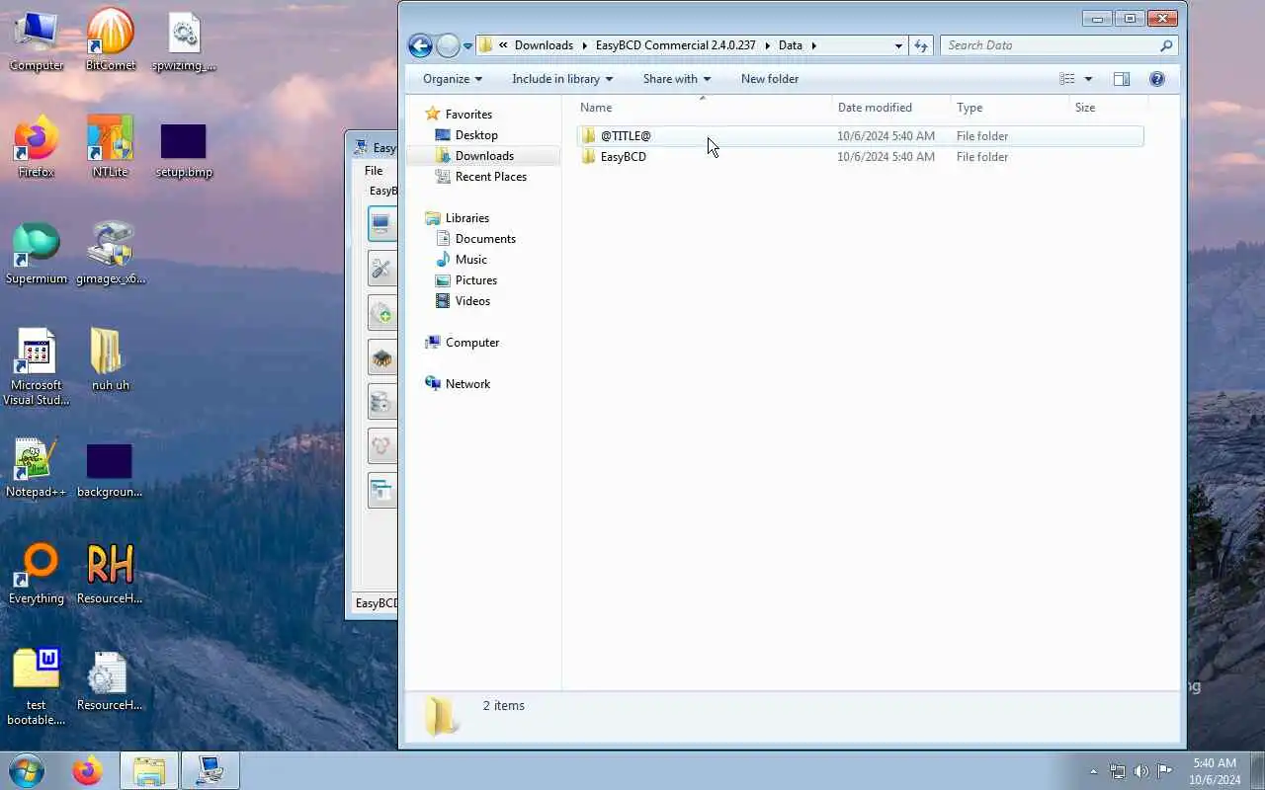Click the search magnifier icon
Image resolution: width=1265 pixels, height=790 pixels.
pos(1166,45)
